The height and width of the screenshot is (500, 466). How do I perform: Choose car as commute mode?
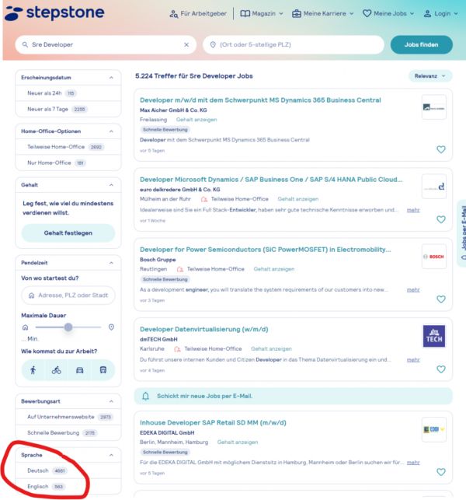pyautogui.click(x=80, y=370)
